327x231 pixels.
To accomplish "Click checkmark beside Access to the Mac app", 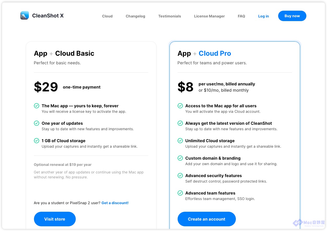I will [x=180, y=106].
